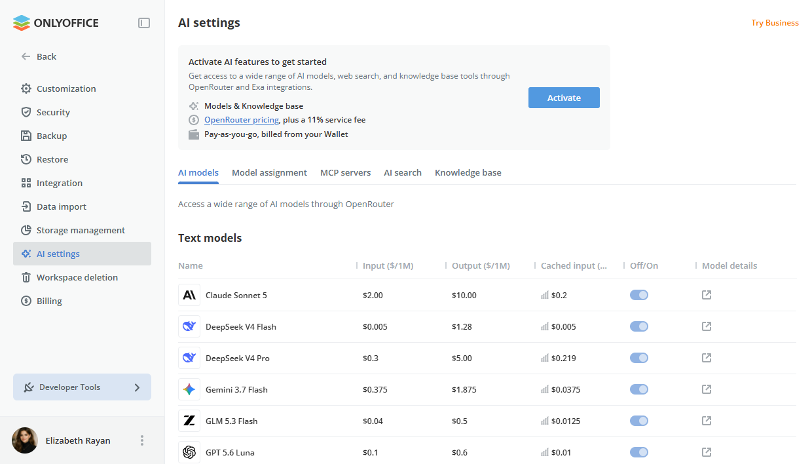Click the Backup floppy disk icon

point(26,136)
